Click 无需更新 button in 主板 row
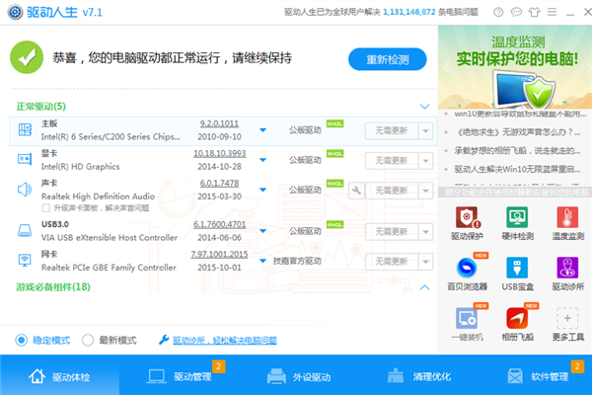 (392, 130)
